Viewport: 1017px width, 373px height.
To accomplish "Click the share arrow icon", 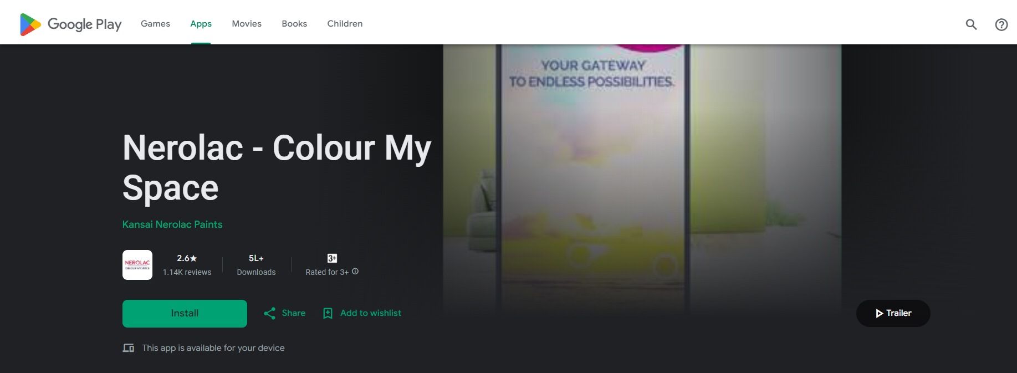I will pos(269,313).
